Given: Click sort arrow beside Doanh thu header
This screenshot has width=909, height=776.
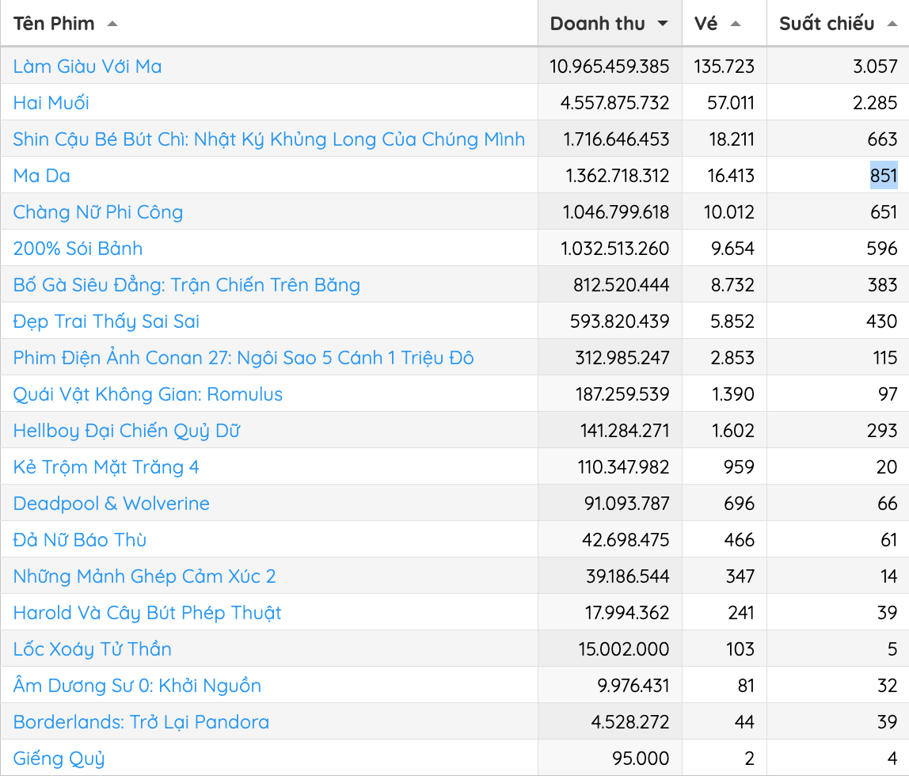Looking at the screenshot, I should 663,24.
